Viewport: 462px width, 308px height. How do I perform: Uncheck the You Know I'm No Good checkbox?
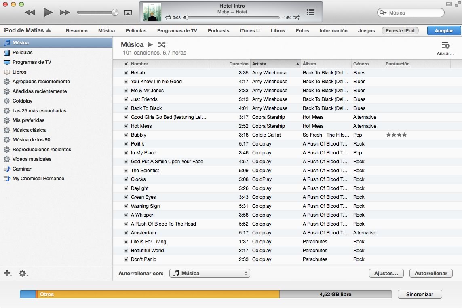(126, 81)
